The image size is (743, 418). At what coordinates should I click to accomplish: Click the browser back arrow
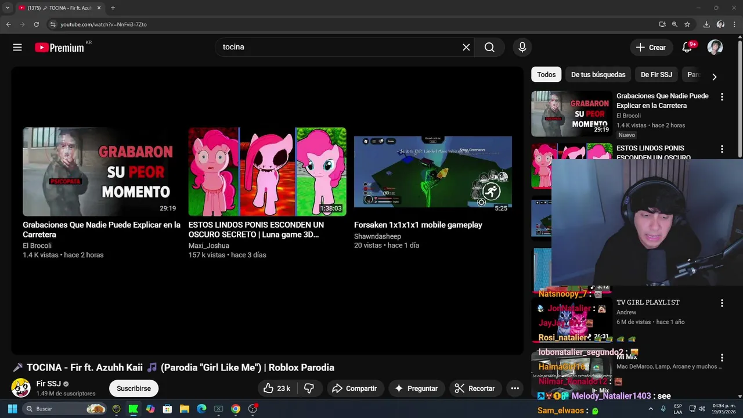(x=8, y=24)
